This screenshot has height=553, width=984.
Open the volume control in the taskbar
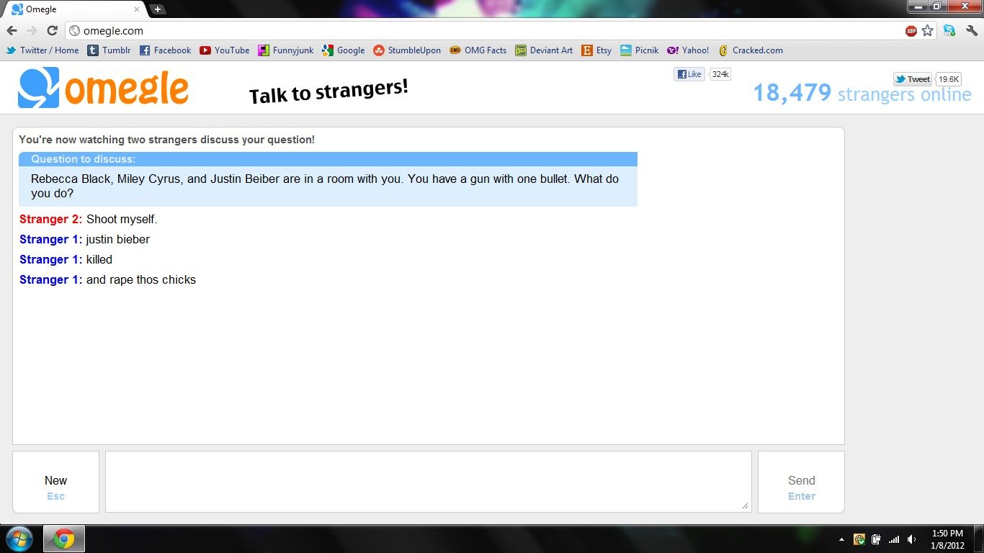pos(911,538)
